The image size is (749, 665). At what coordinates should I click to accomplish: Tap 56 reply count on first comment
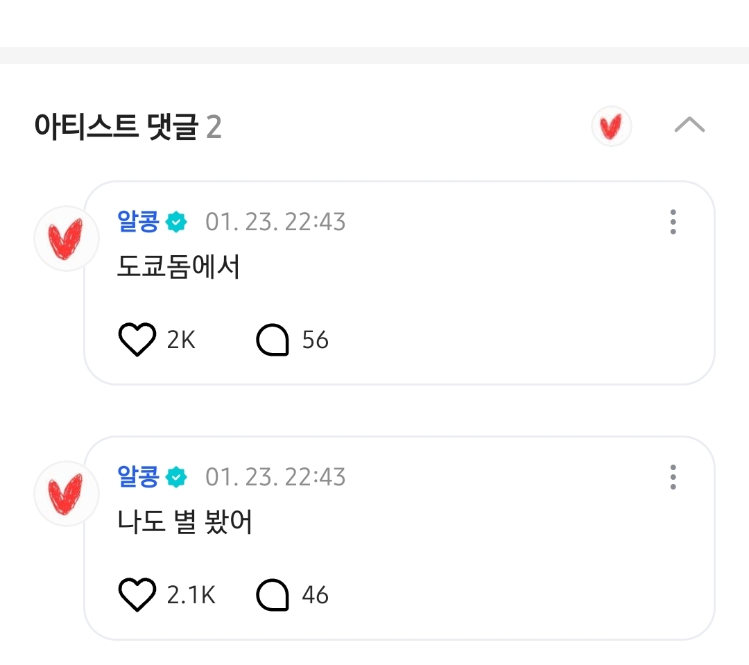[316, 340]
